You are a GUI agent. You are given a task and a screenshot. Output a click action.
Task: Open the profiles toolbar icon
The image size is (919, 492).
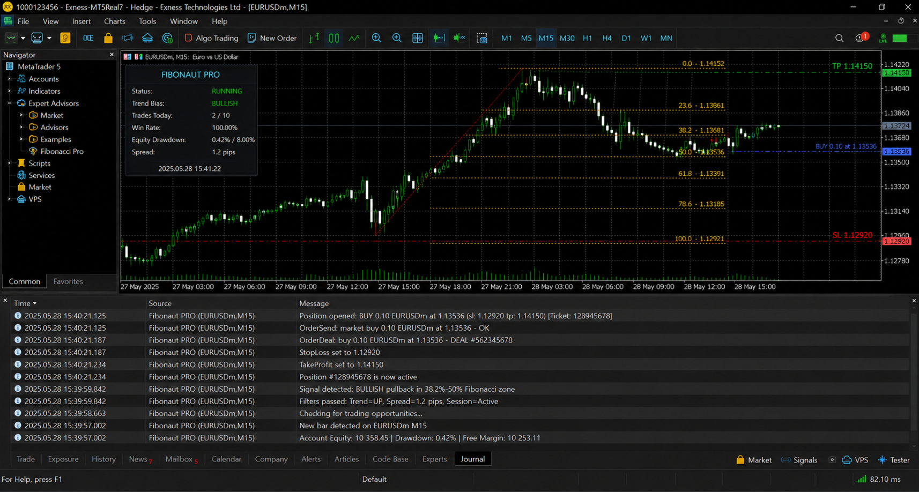[37, 38]
